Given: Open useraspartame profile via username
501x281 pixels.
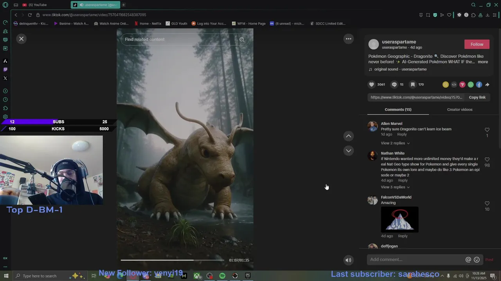Looking at the screenshot, I should 399,42.
